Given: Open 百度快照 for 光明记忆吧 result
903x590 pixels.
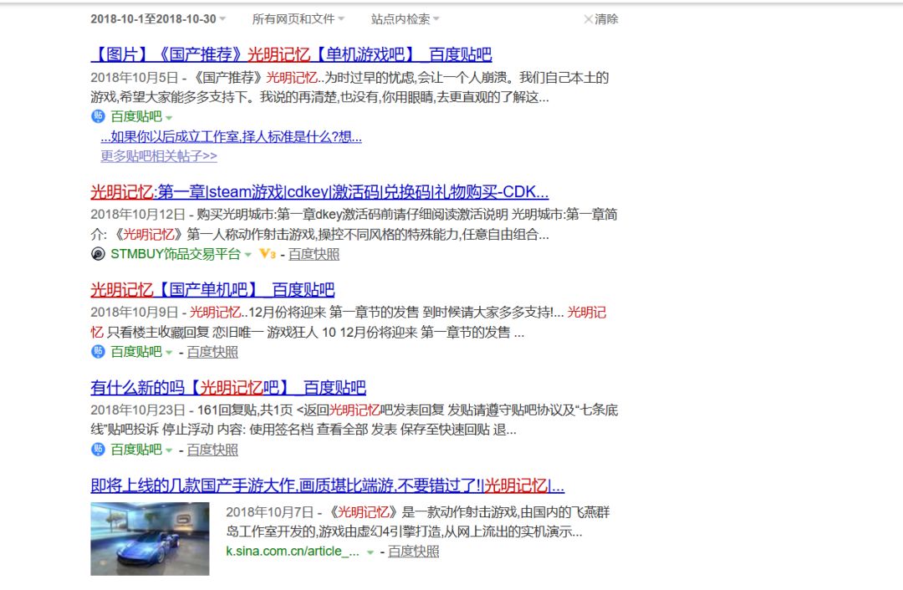Looking at the screenshot, I should (x=212, y=450).
